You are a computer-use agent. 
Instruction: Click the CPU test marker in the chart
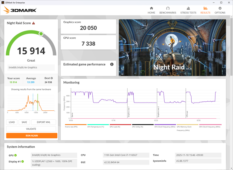[x=187, y=114]
